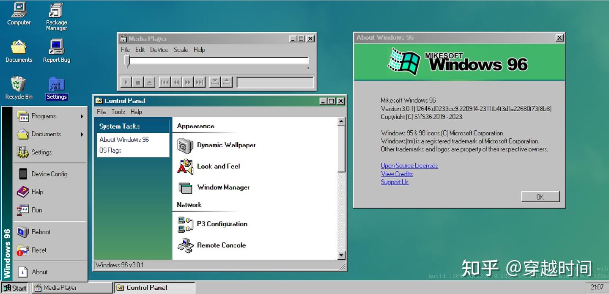Open the Tools menu in Control Panel
This screenshot has width=609, height=294.
pos(118,112)
